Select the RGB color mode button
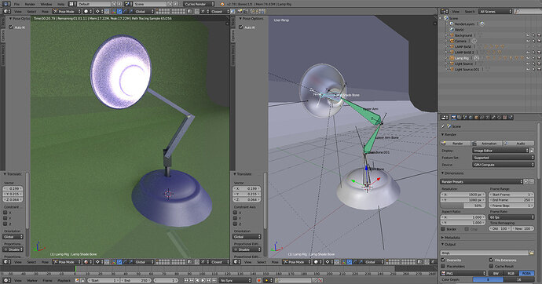 click(x=511, y=273)
